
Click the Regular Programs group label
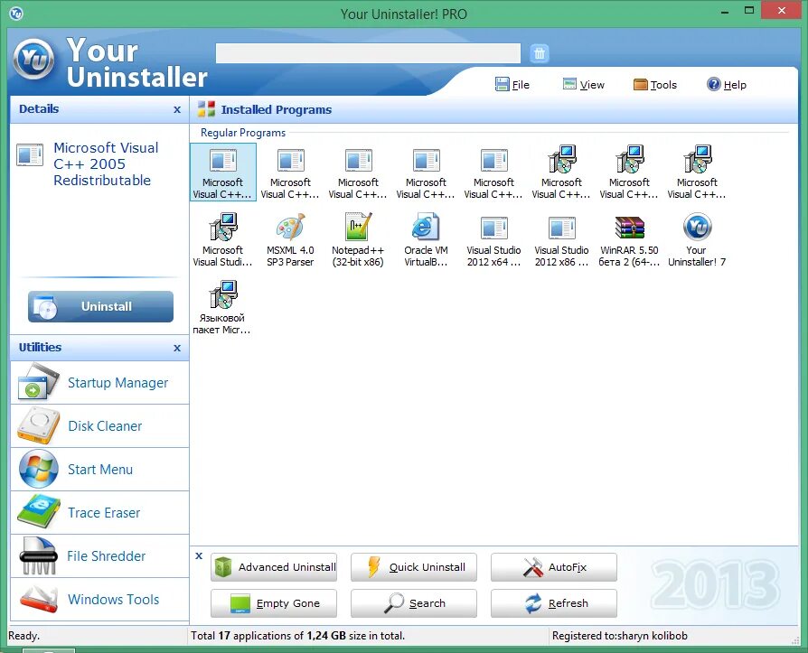243,133
